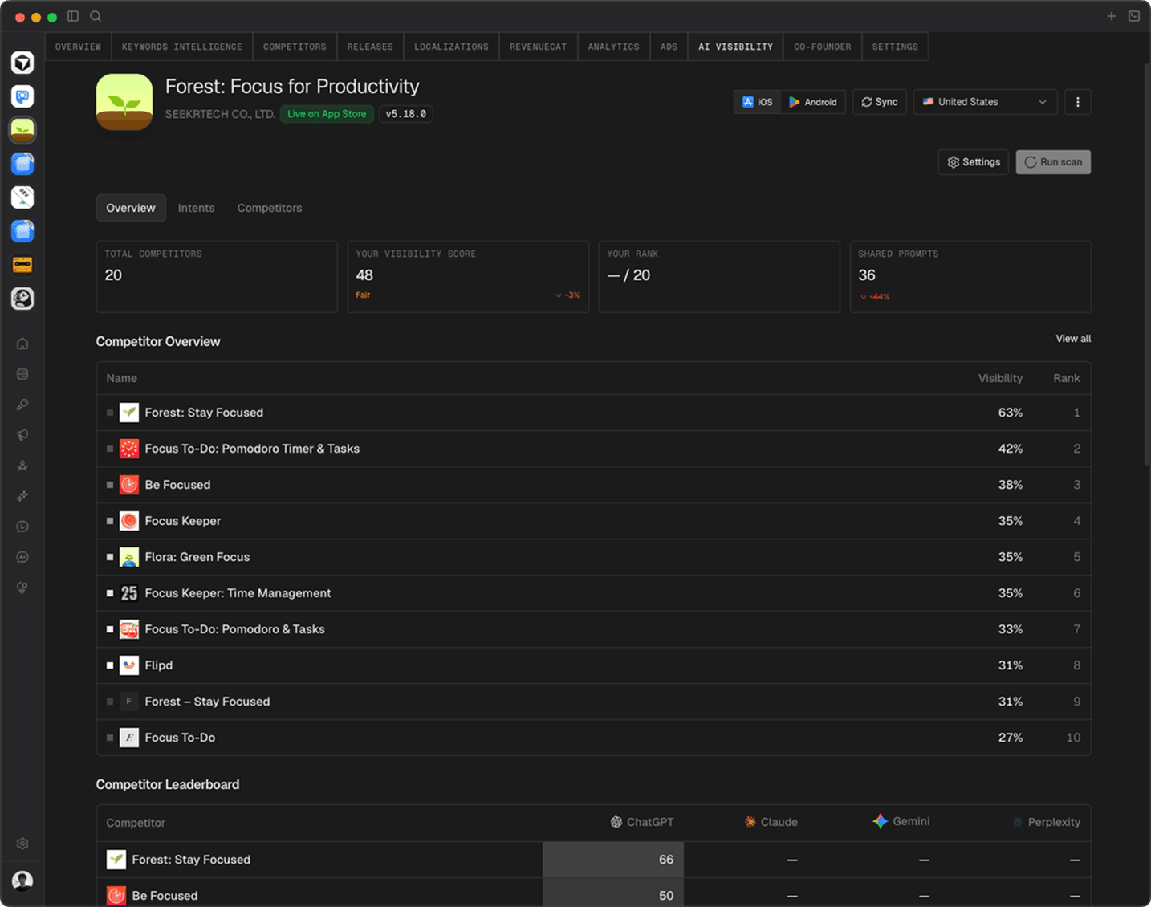Screen dimensions: 1151x907
Task: Open the Keywords Intelligence tab
Action: coord(182,47)
